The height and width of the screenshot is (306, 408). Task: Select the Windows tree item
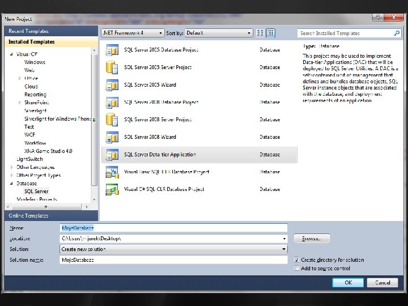(x=35, y=62)
